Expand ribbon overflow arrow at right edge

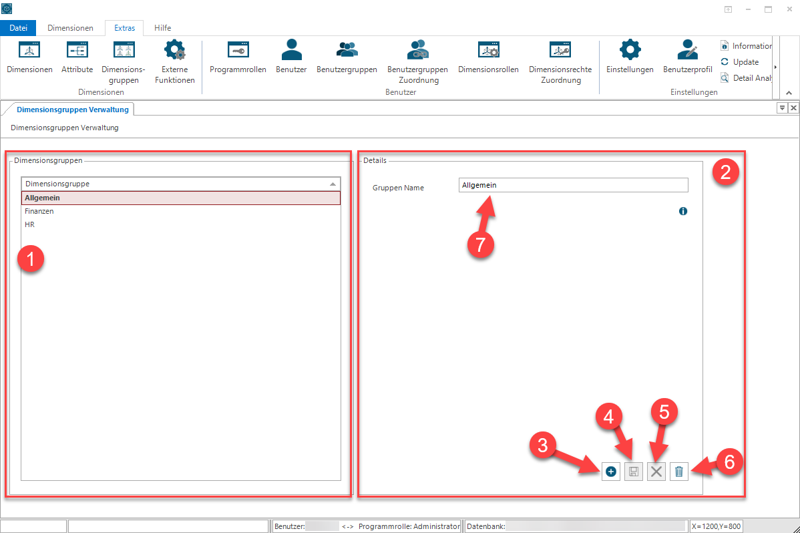pos(775,67)
